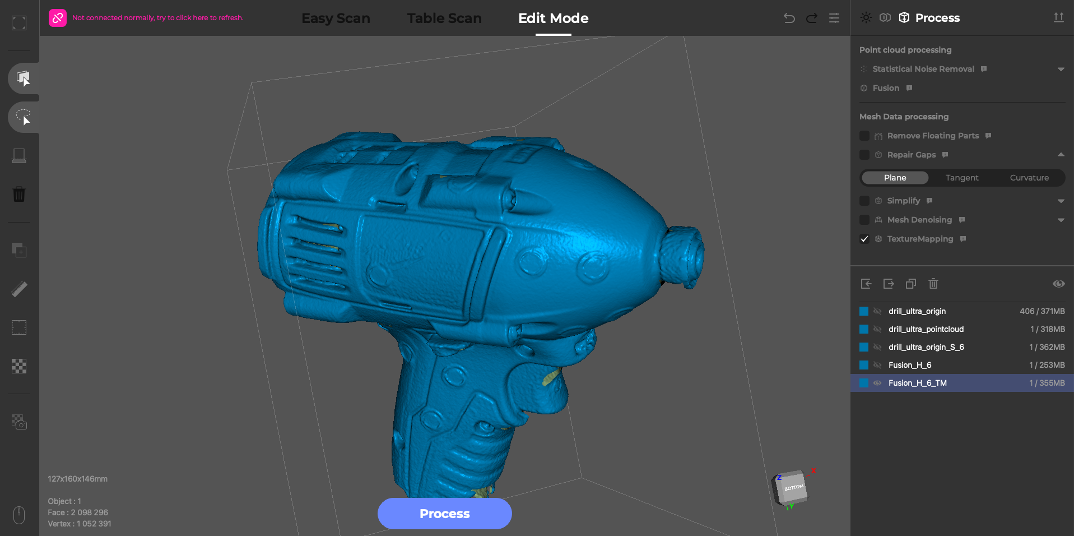Click Statistical Noise Removal info flag
Screen dimensions: 1074x536
tap(984, 69)
